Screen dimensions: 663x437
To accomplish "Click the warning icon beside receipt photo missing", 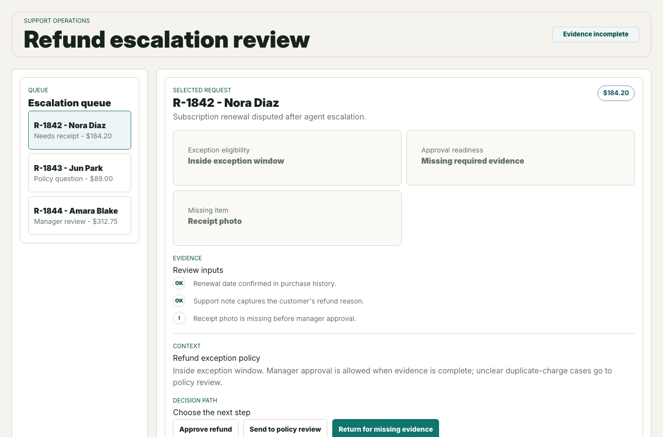I will [179, 318].
